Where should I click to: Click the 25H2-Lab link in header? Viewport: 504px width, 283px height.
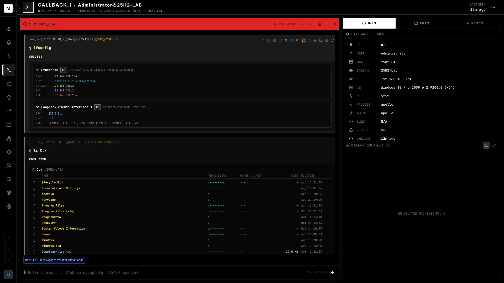(x=155, y=11)
